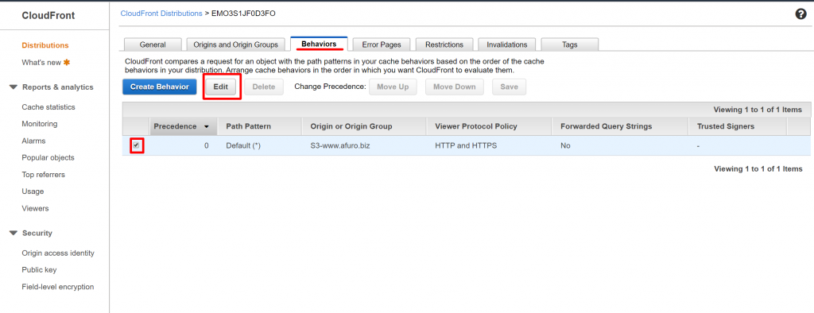Click the CloudFront title in sidebar
814x313 pixels.
(48, 16)
